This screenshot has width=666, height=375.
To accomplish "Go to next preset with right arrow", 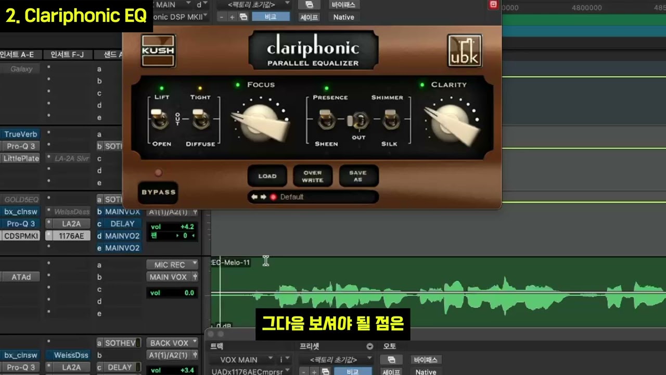I will point(263,197).
